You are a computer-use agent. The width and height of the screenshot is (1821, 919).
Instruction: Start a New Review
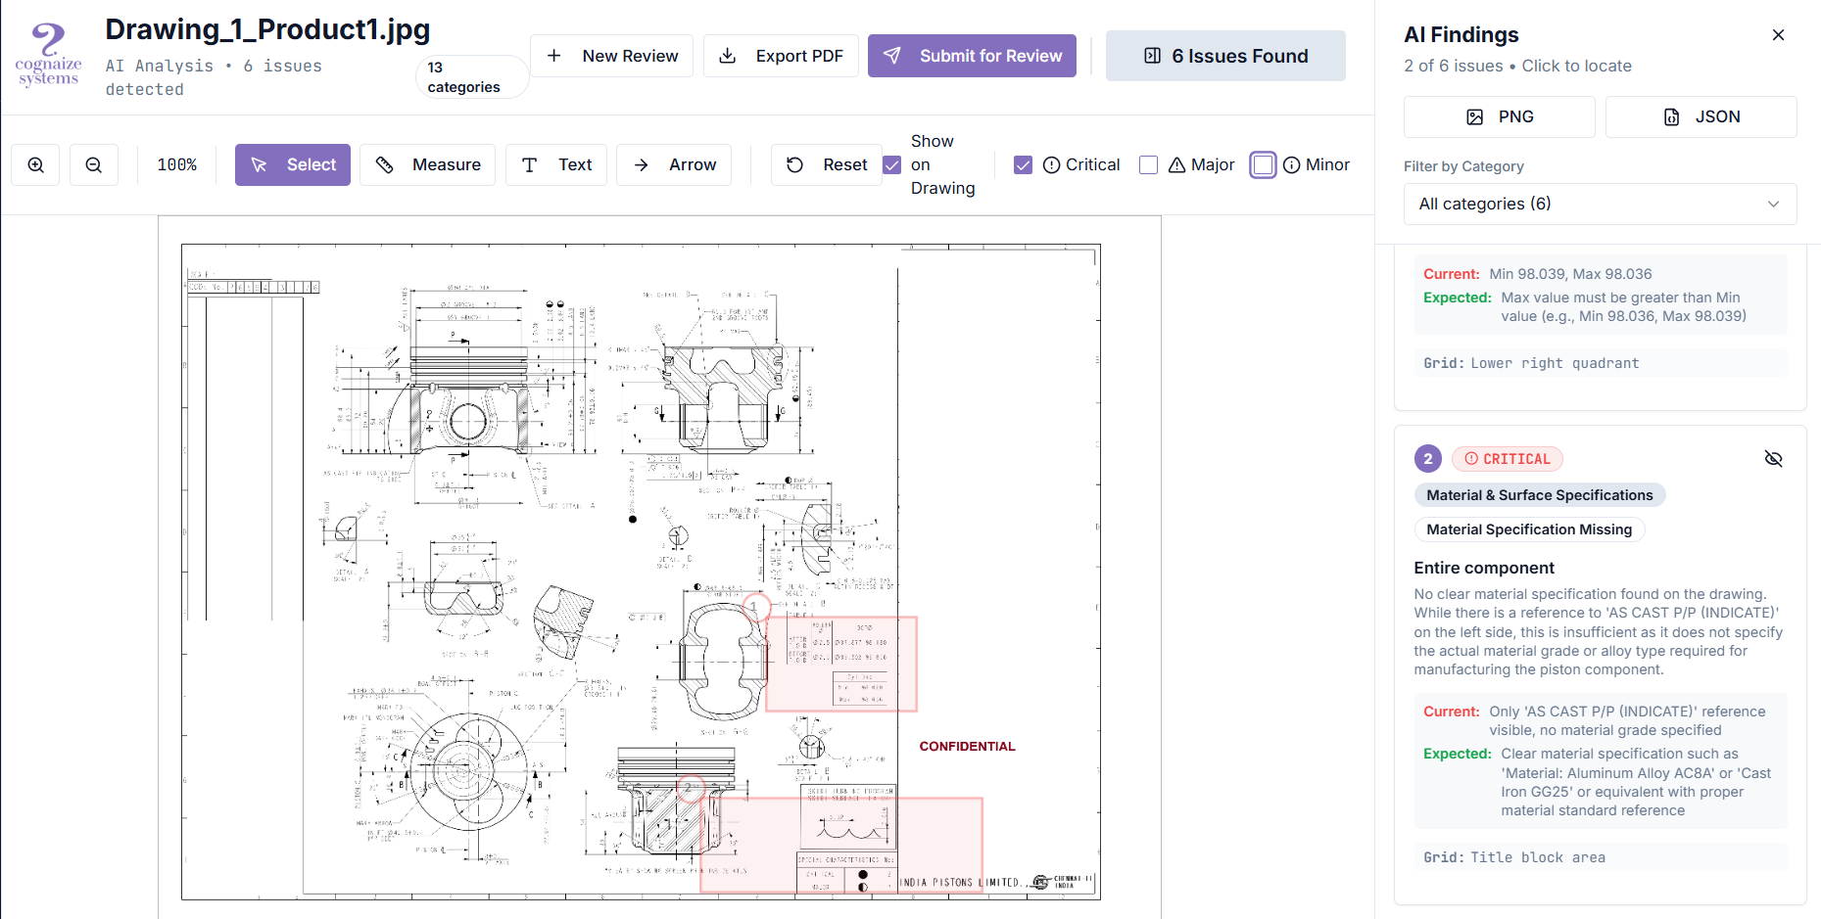pos(611,56)
